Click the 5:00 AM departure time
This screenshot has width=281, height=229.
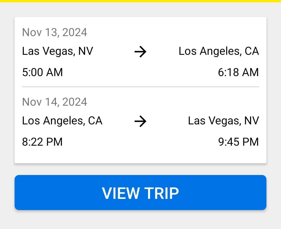42,72
